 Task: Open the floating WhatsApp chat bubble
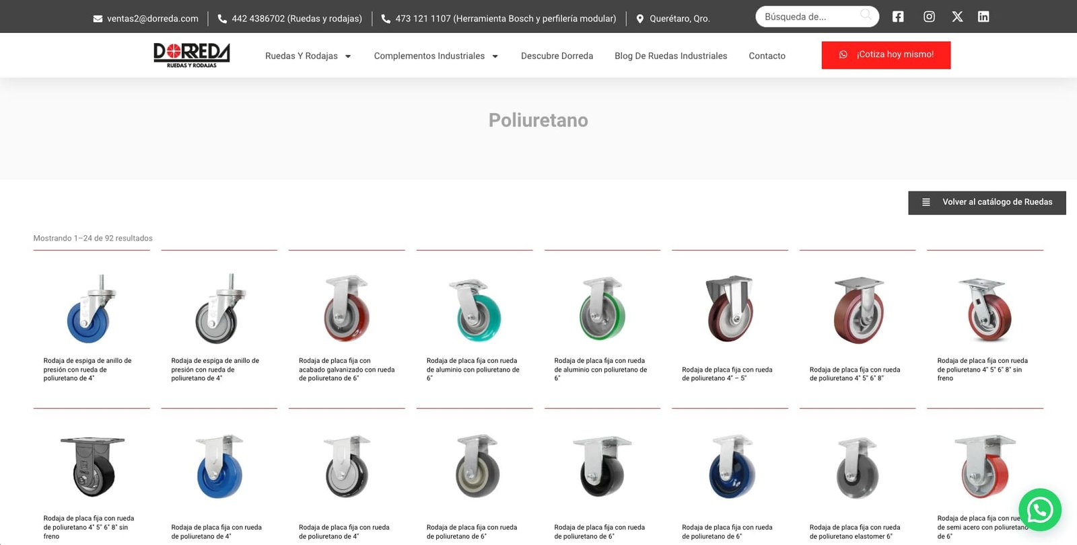(x=1040, y=510)
